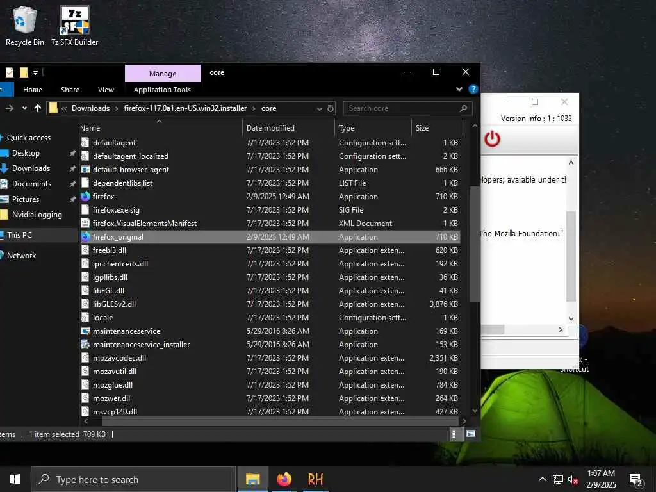
Task: Switch to details view layout icon
Action: click(454, 434)
